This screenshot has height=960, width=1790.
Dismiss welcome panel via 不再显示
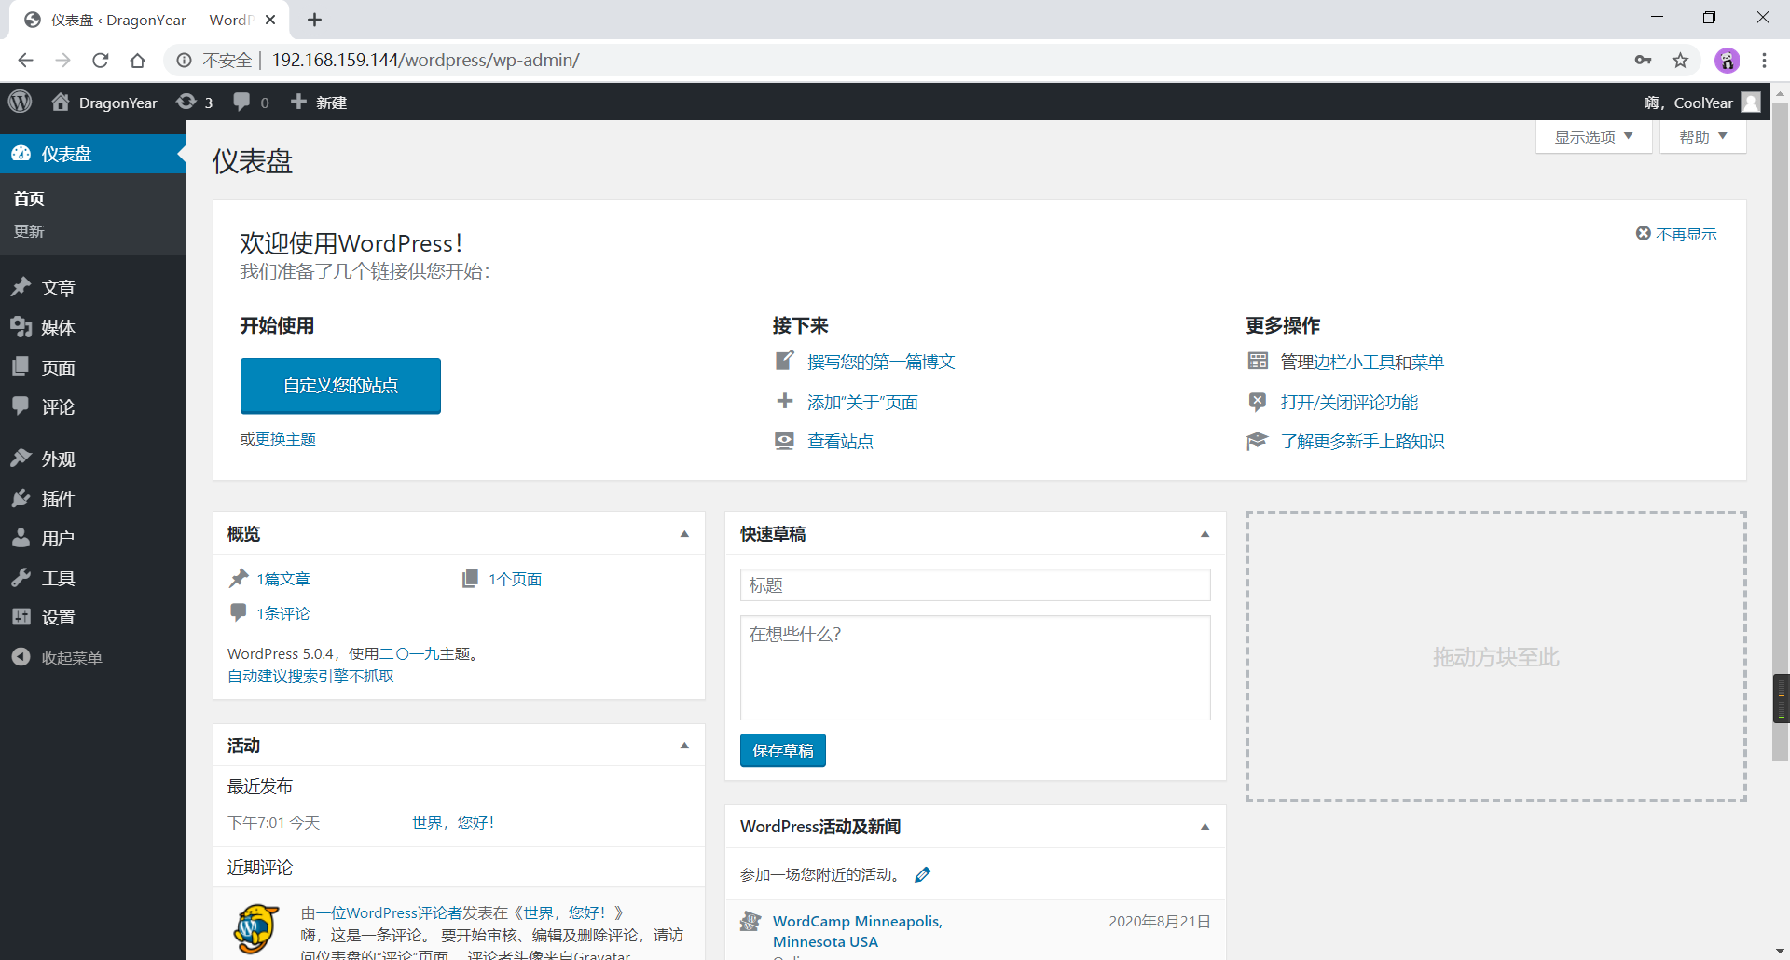click(x=1676, y=234)
